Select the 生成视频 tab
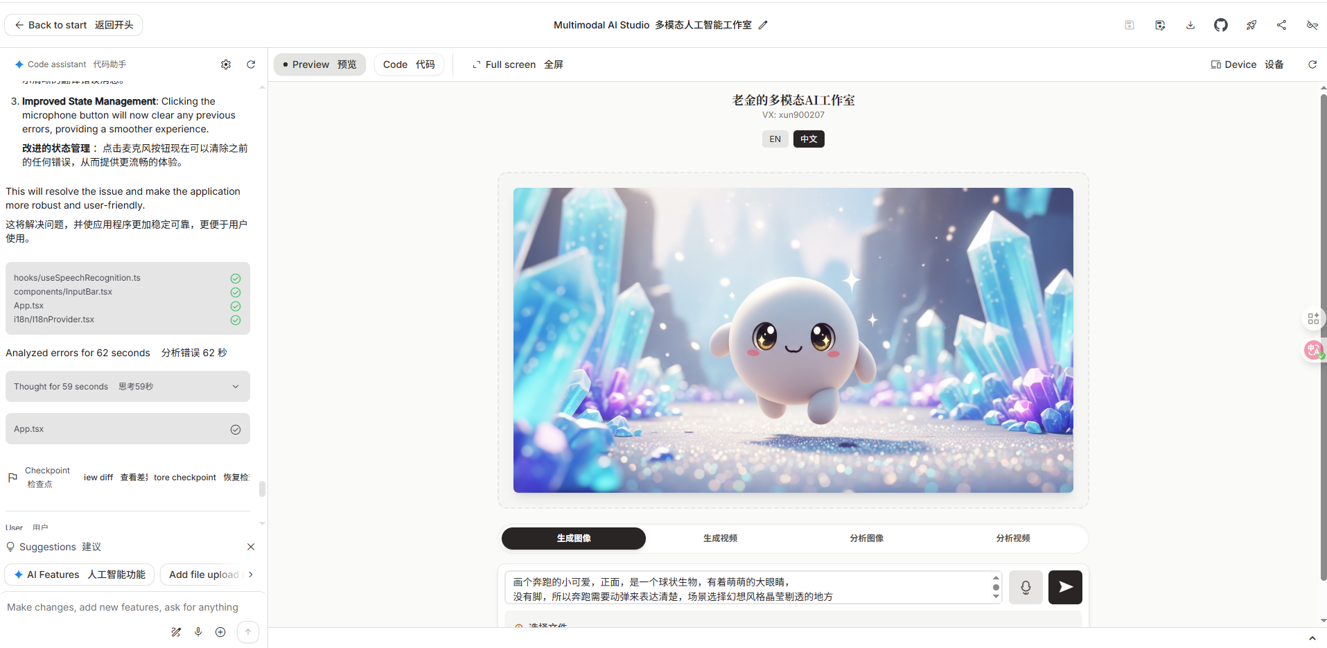The image size is (1327, 648). [720, 538]
